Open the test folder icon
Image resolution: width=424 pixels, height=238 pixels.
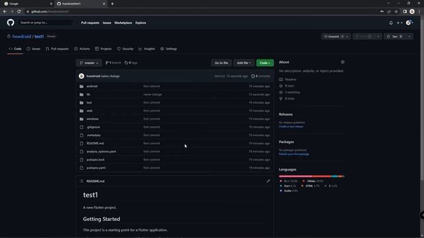click(81, 102)
